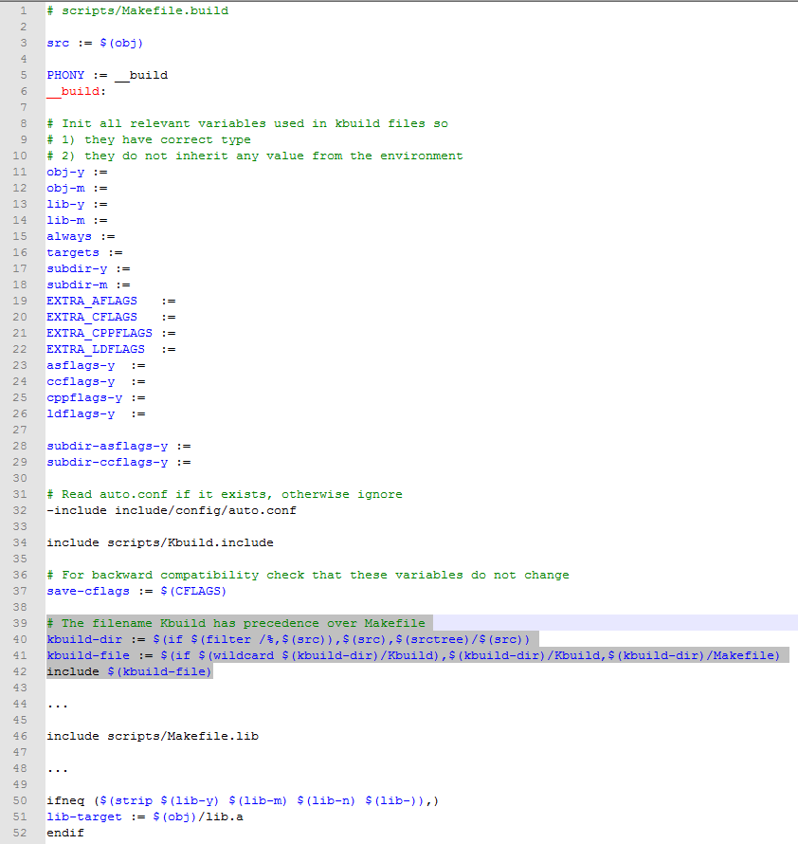Click the 'ccflags-y' variable on line 24
Image resolution: width=798 pixels, height=844 pixels.
pos(81,381)
